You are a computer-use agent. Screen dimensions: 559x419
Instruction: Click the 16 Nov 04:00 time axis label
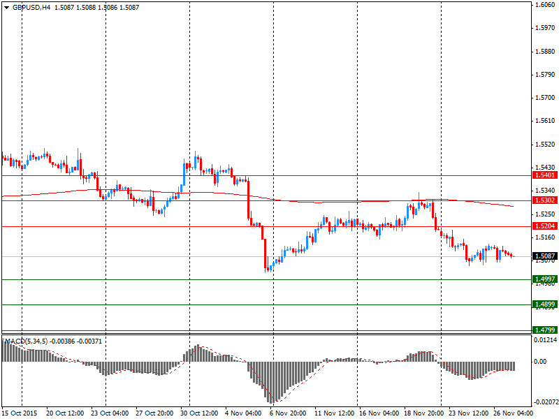point(379,413)
